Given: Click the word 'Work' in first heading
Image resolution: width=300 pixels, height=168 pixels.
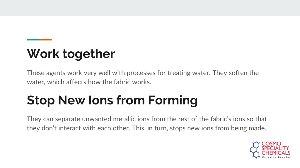Looking at the screenshot, I should point(43,54).
